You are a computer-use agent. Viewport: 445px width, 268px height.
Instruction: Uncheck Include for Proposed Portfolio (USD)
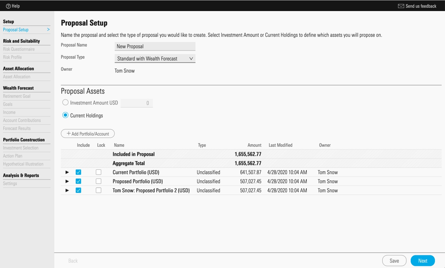click(x=79, y=181)
